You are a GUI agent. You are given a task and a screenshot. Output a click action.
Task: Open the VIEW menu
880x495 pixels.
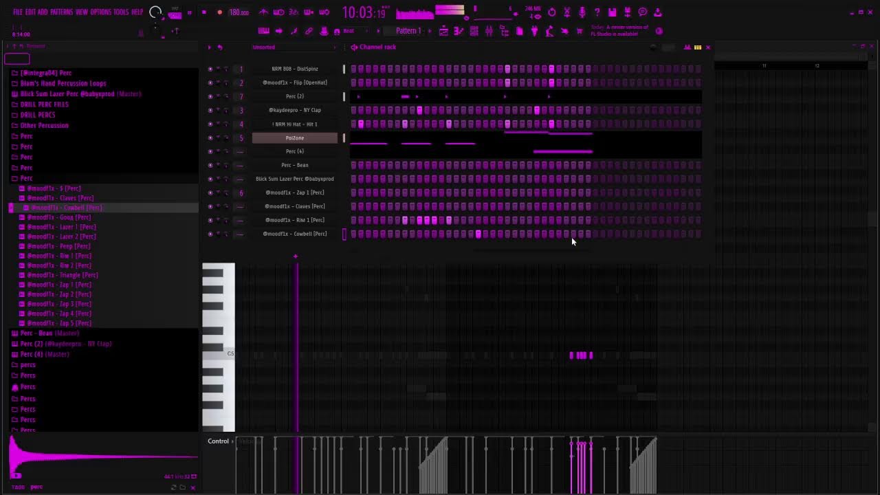82,12
